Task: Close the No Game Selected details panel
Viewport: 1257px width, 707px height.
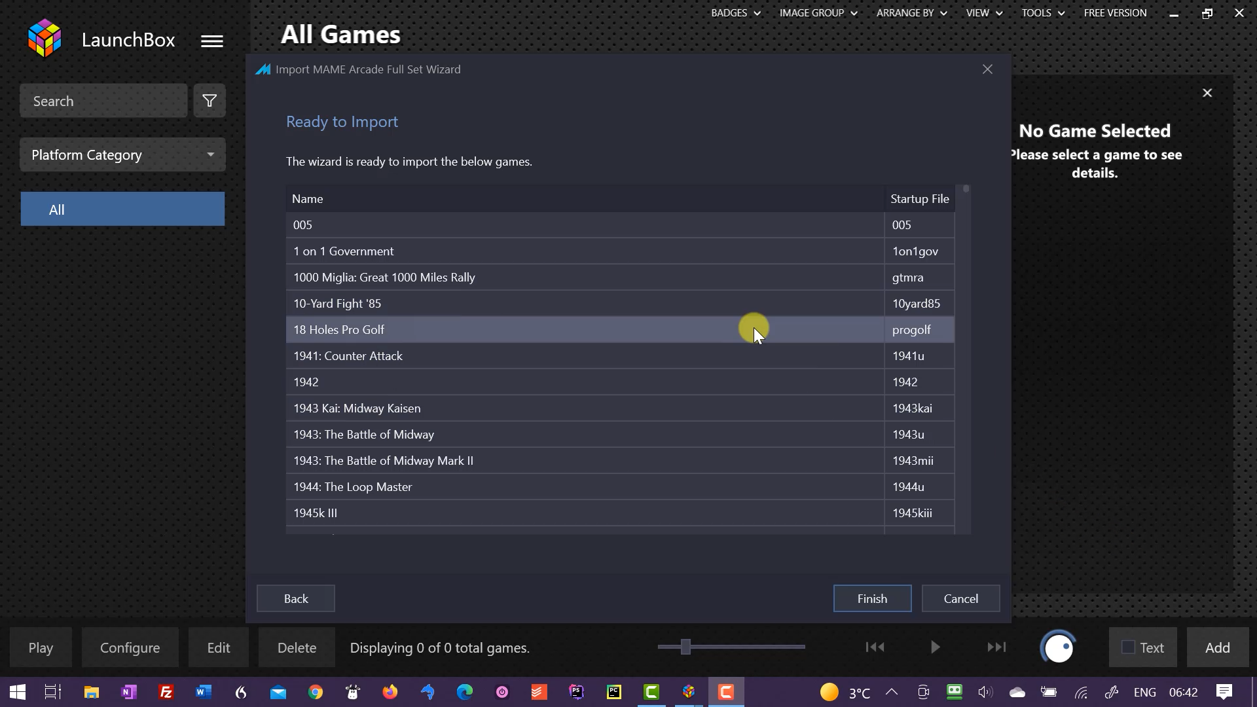Action: (1207, 93)
